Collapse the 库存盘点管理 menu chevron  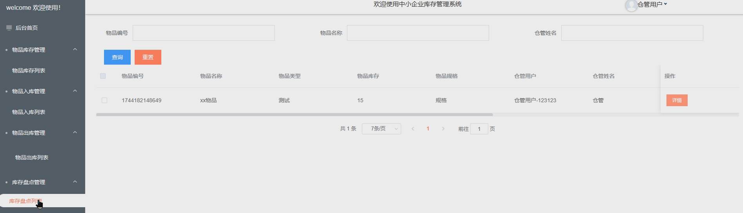coord(75,182)
